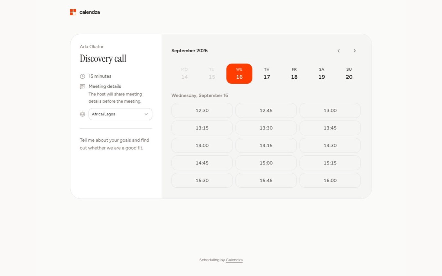The width and height of the screenshot is (442, 276).
Task: Click the 14:45 time slot
Action: tap(202, 163)
